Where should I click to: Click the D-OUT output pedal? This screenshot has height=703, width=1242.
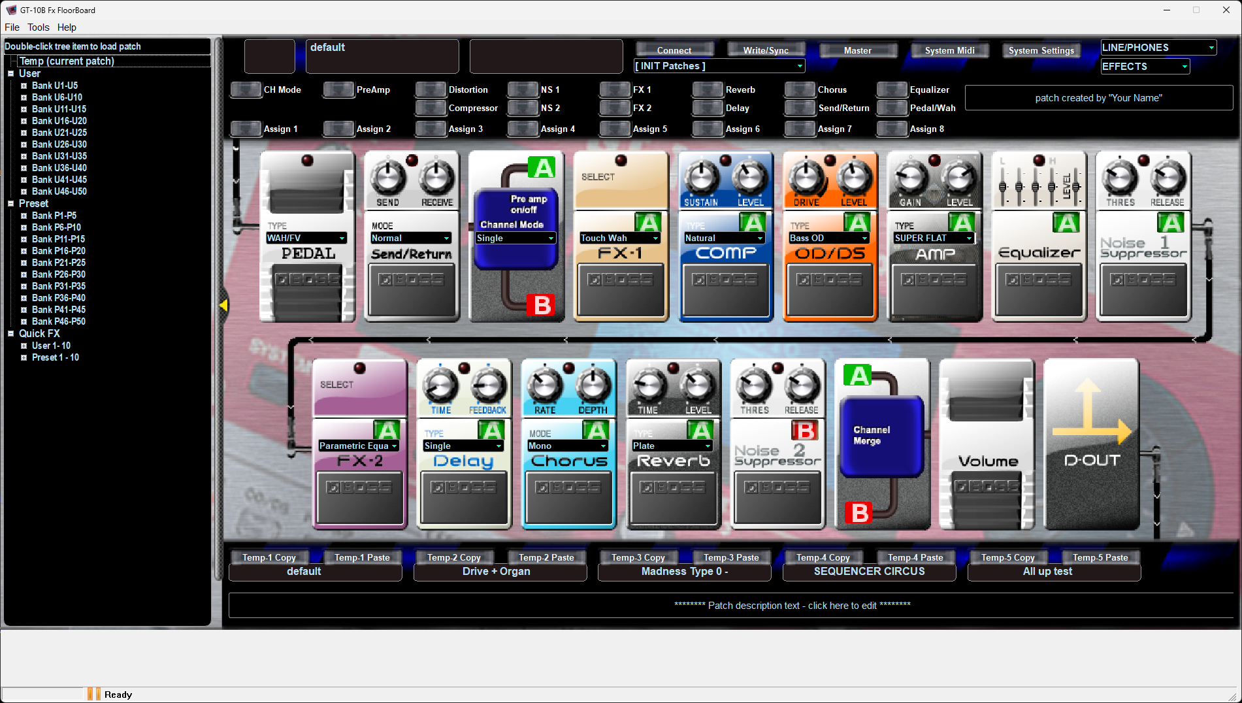1091,444
